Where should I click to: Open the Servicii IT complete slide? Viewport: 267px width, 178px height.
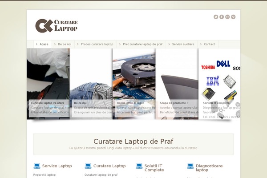pos(219,84)
